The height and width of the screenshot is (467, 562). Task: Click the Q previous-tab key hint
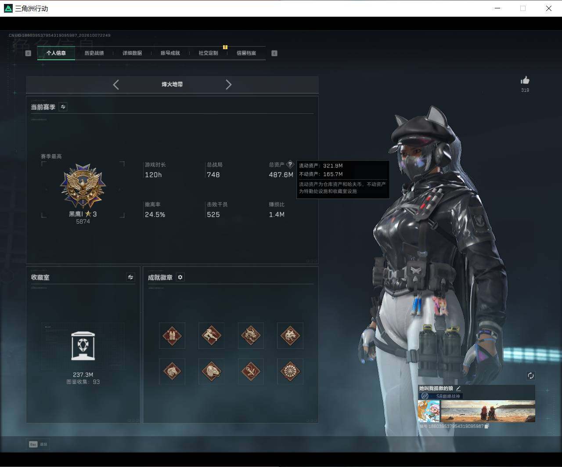click(x=28, y=53)
